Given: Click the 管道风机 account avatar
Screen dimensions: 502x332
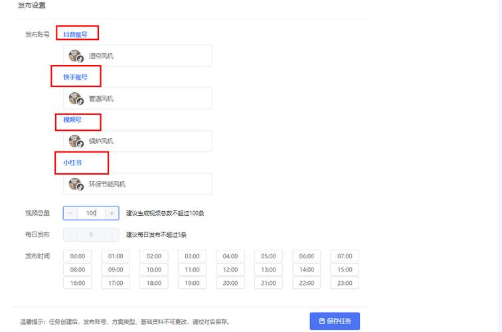Looking at the screenshot, I should tap(76, 99).
